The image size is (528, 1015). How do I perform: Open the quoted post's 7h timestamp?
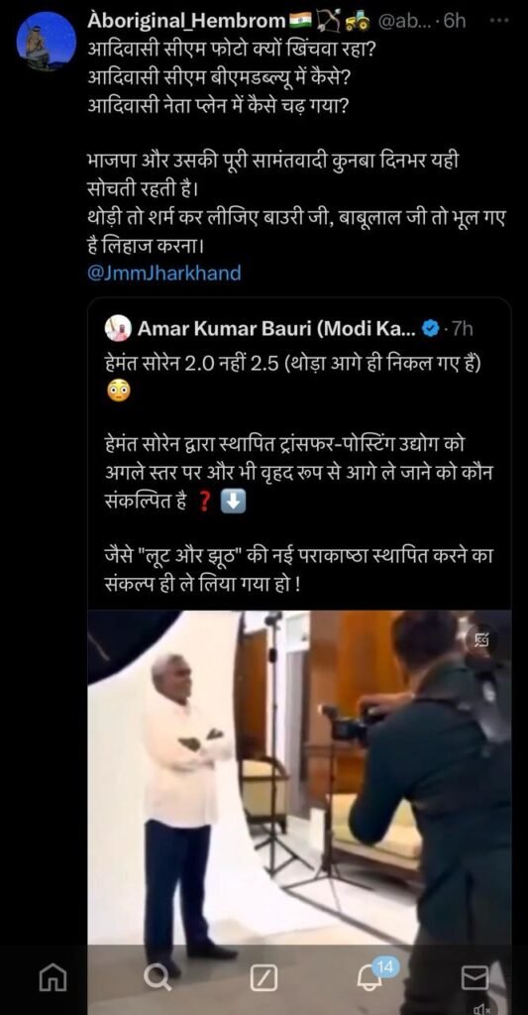click(462, 329)
